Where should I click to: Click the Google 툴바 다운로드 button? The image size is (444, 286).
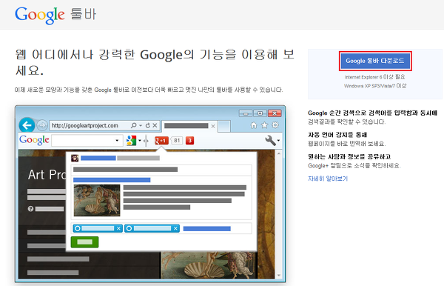(375, 61)
